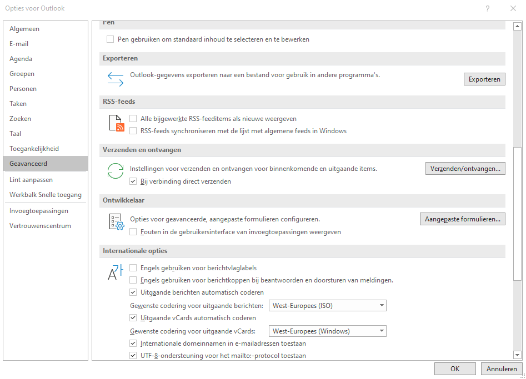526x379 pixels.
Task: Switch to the E-mail options category
Action: [x=19, y=44]
